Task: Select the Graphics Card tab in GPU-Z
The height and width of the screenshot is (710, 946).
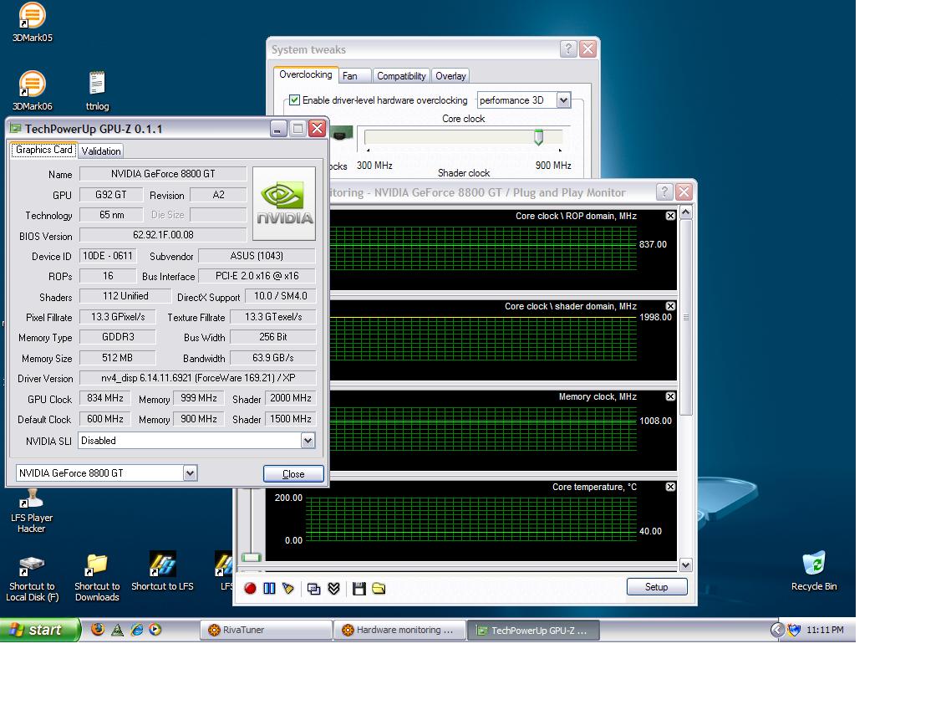Action: [44, 150]
